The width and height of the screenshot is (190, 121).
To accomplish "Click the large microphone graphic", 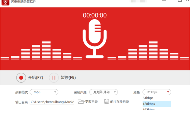I will tap(95, 39).
